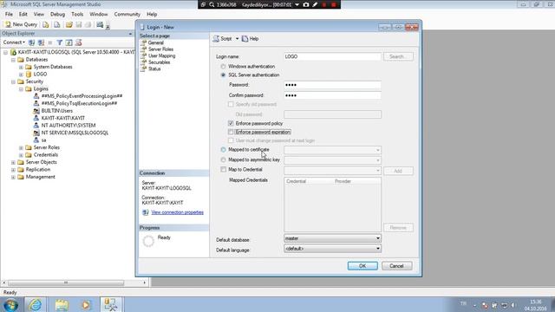Image resolution: width=555 pixels, height=312 pixels.
Task: Select Mapped to asymmetric key radio button
Action: tap(223, 159)
